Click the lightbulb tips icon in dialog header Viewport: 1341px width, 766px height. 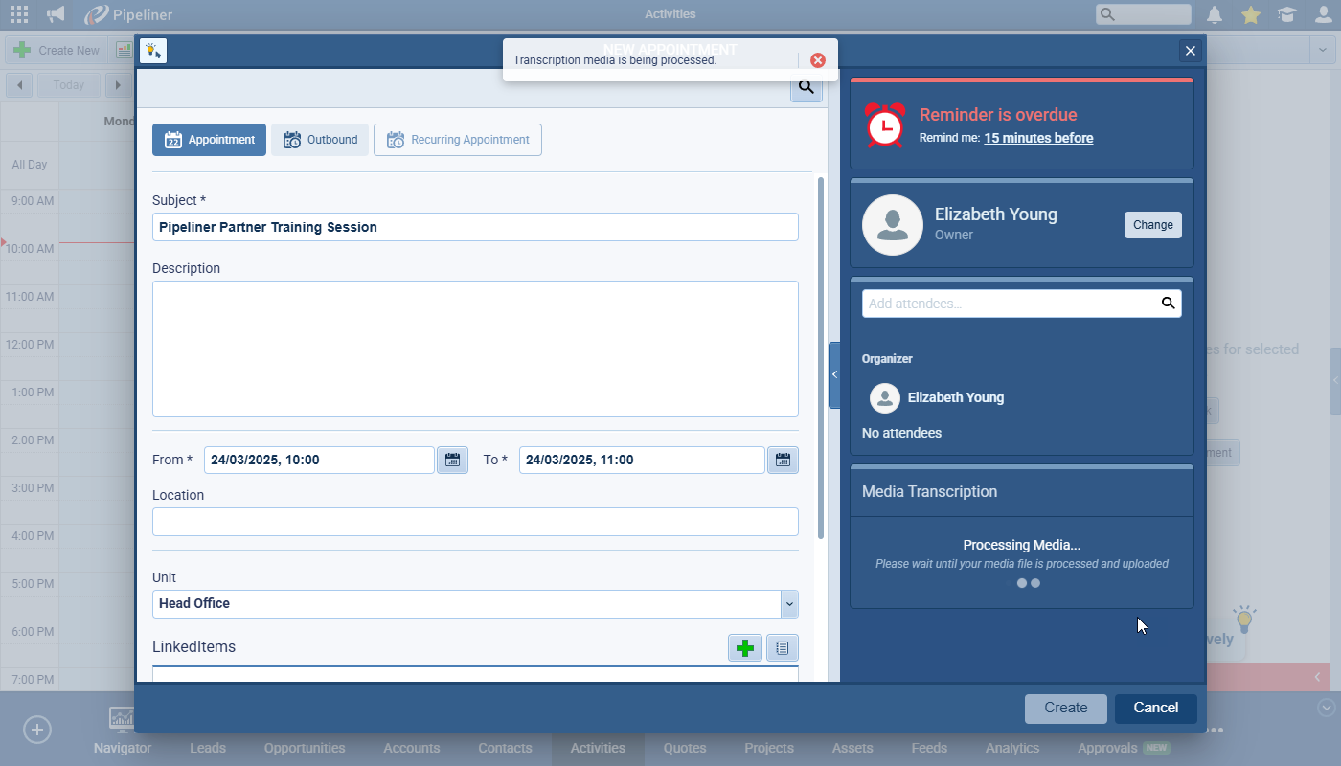point(153,51)
